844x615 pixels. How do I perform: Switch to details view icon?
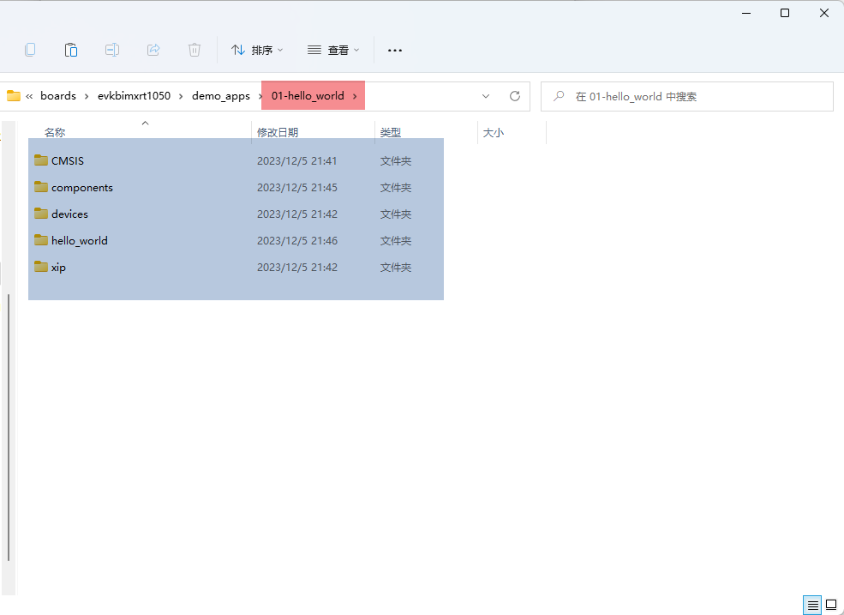pos(813,605)
